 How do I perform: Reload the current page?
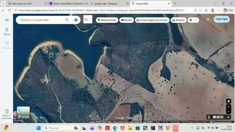click(10, 10)
